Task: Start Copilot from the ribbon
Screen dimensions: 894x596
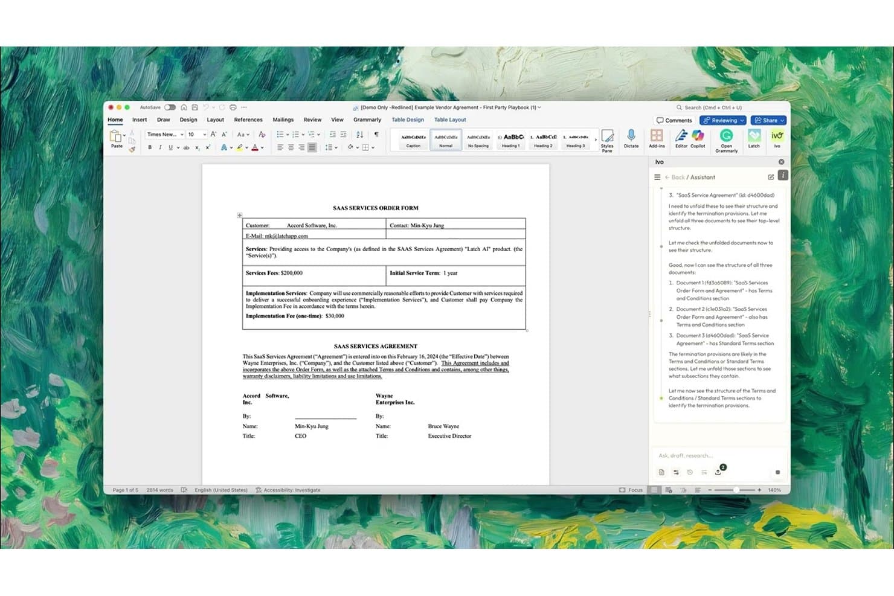Action: [x=698, y=138]
